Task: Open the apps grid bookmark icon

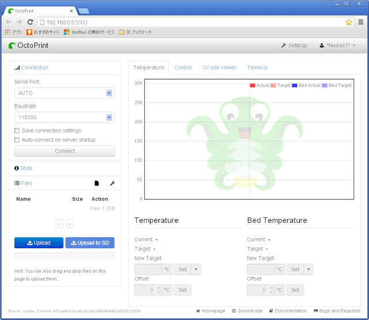Action: pyautogui.click(x=7, y=32)
